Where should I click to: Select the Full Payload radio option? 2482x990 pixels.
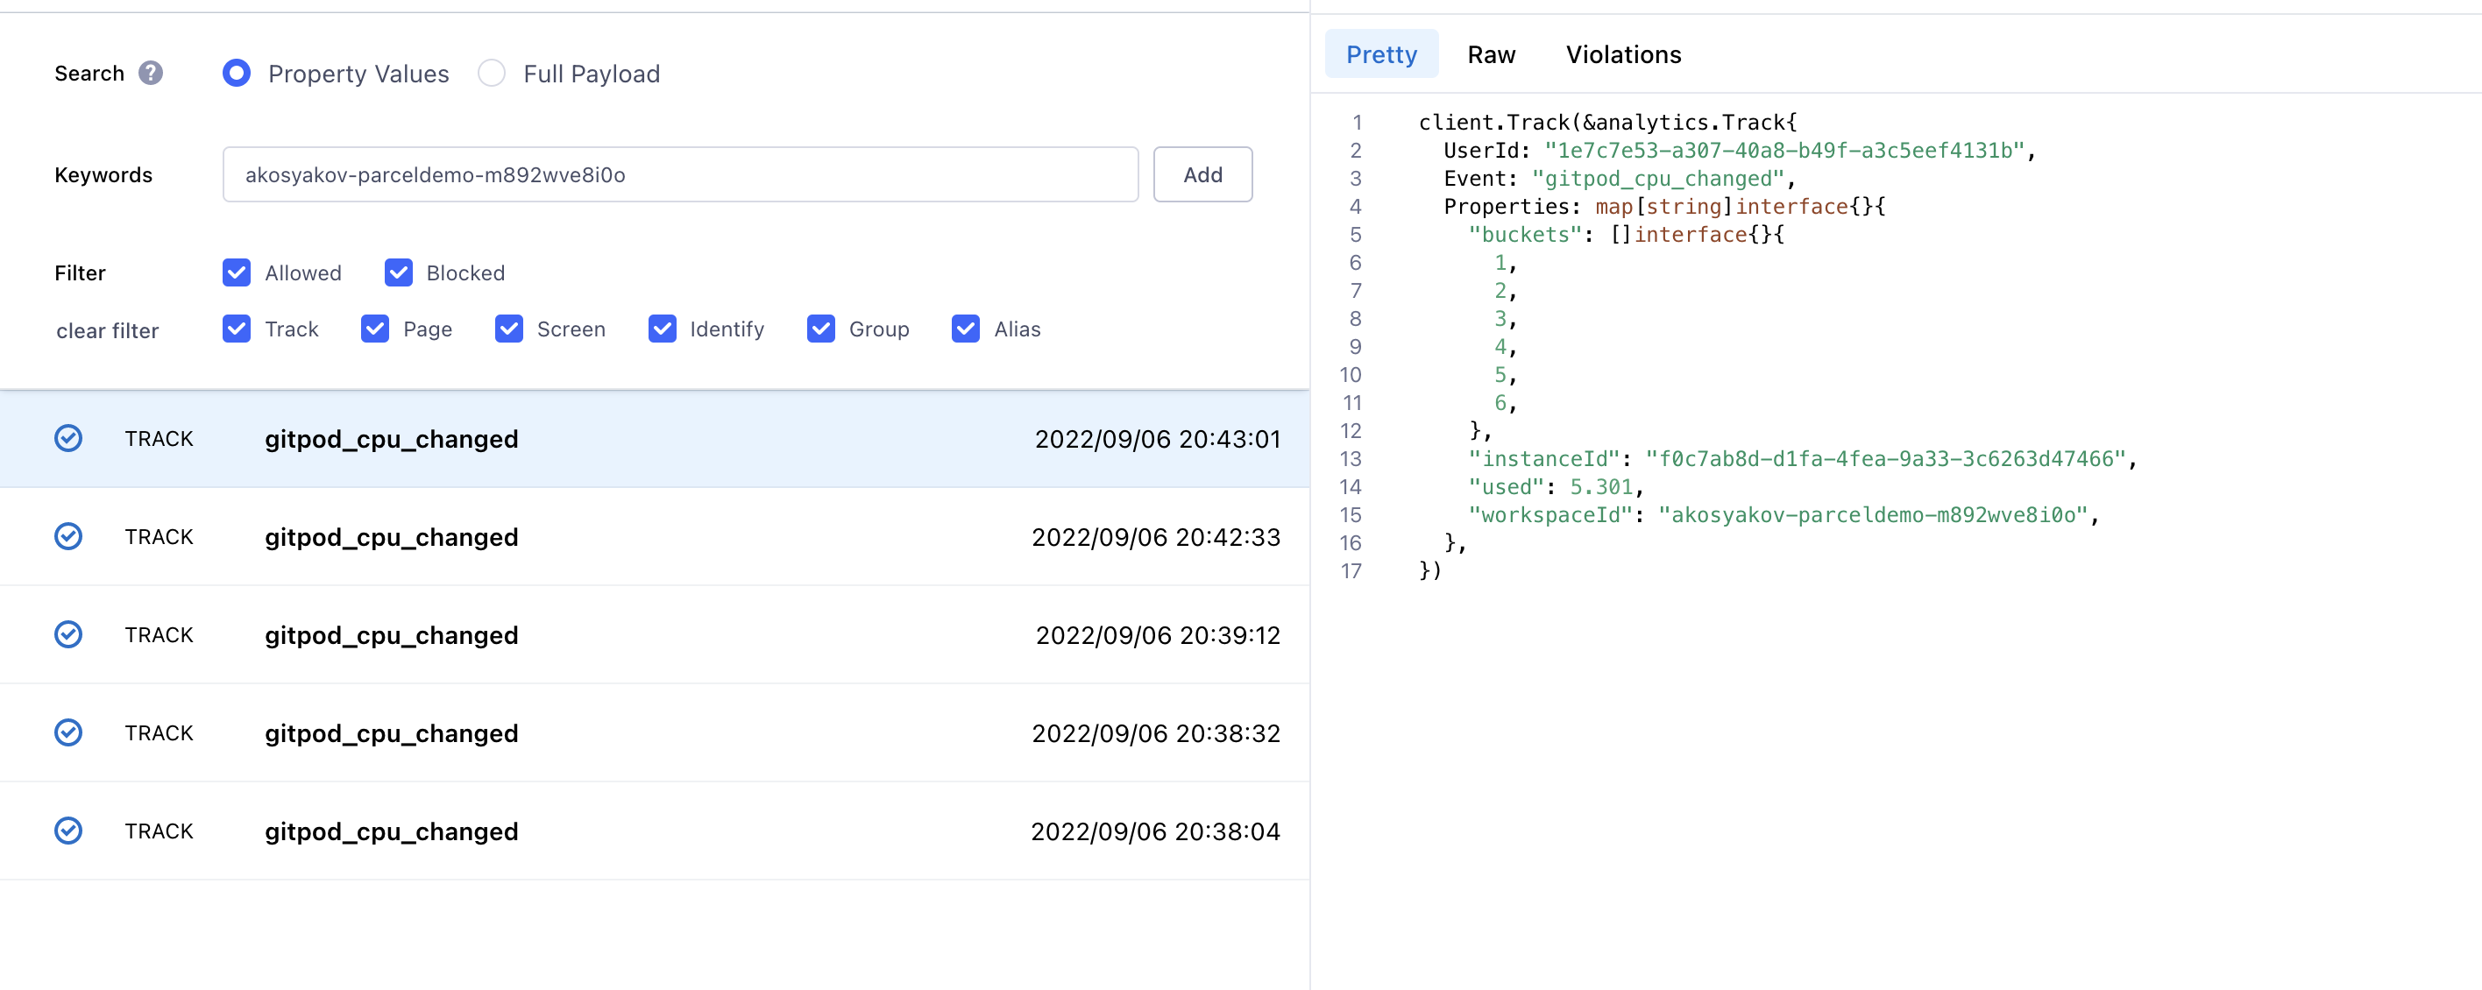(492, 74)
